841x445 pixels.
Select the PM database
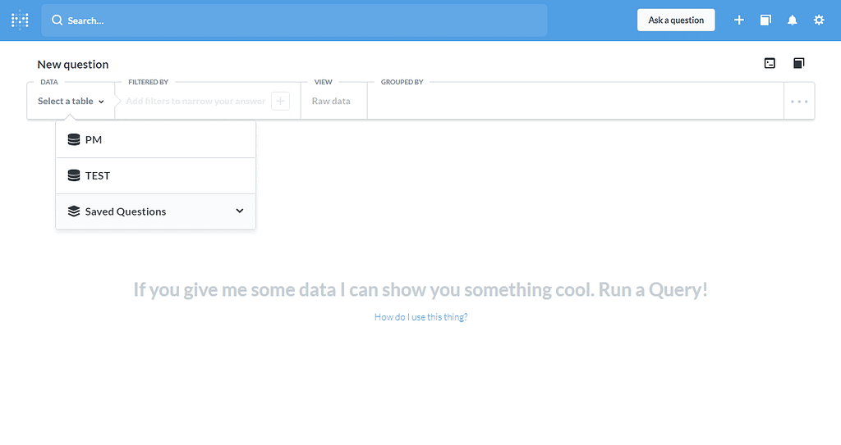point(155,140)
